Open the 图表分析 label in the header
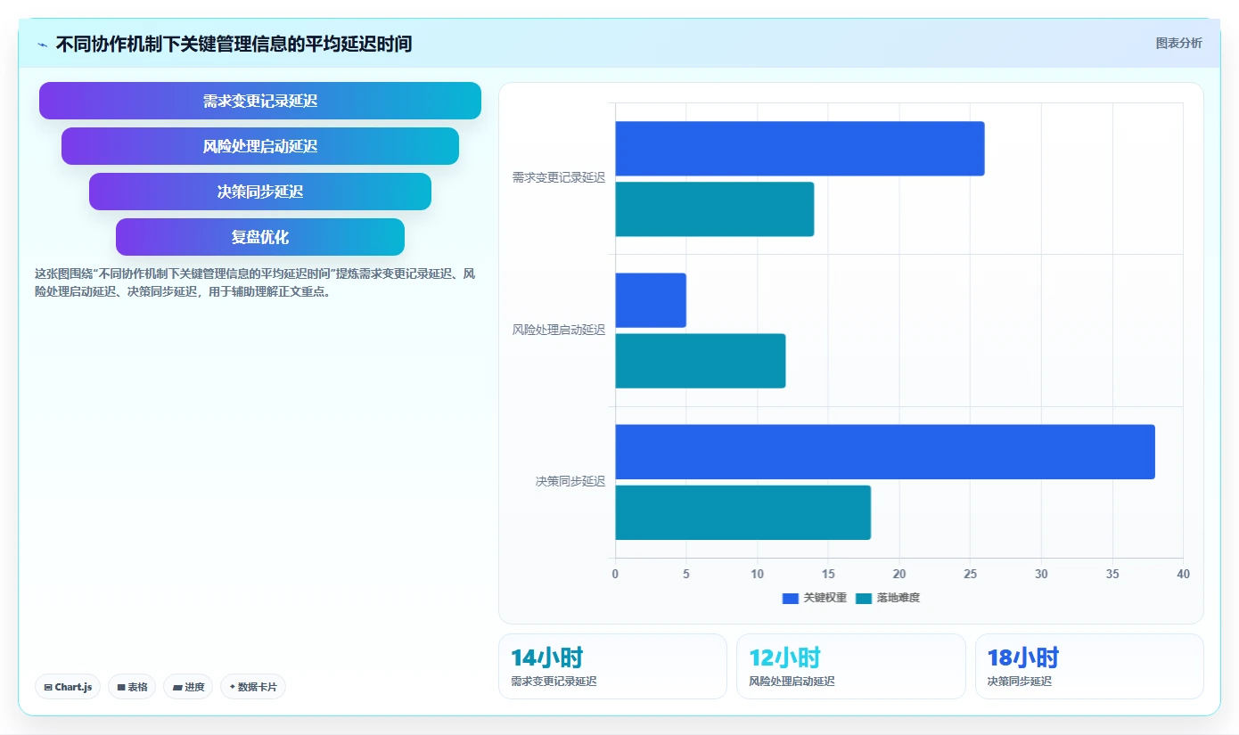 click(1178, 43)
